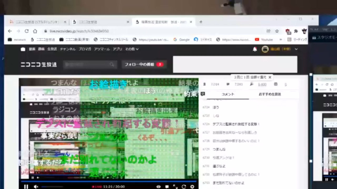
Task: Adjust the player volume slider
Action: point(52,187)
